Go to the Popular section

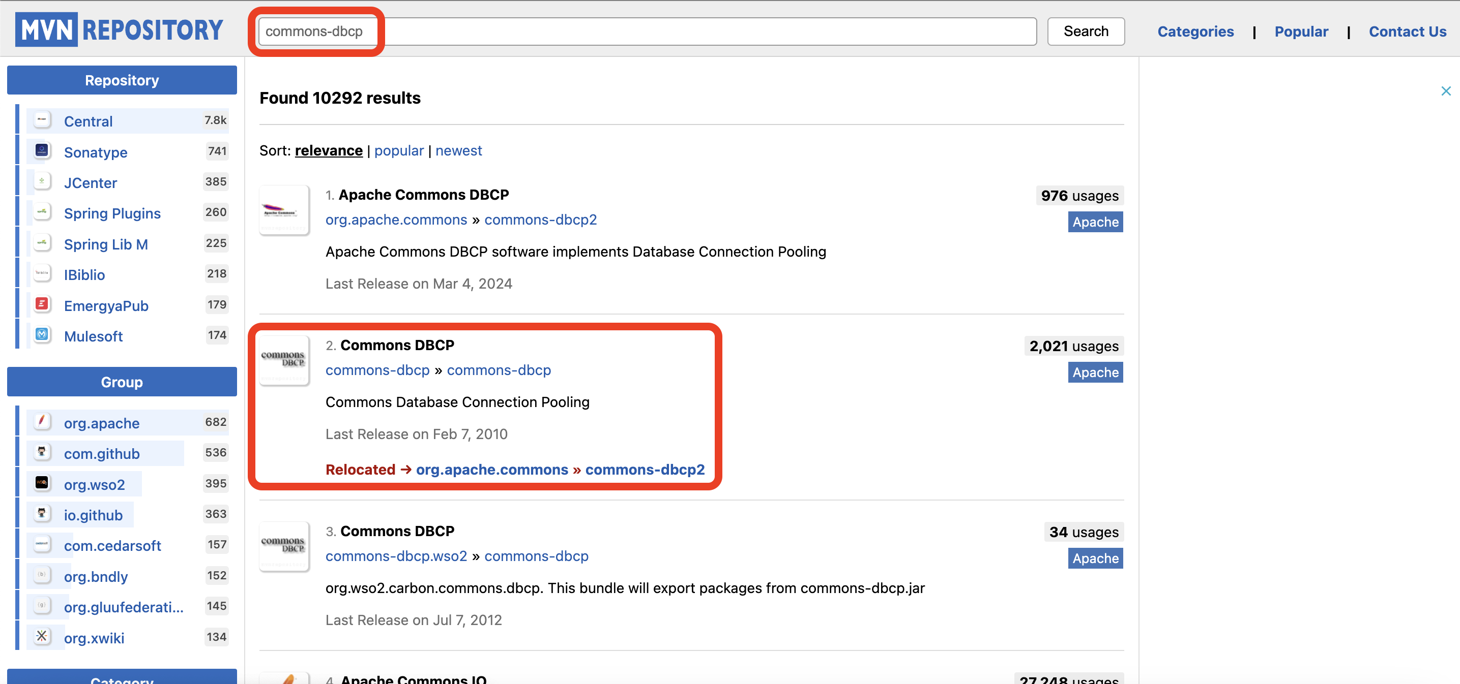pos(1301,31)
